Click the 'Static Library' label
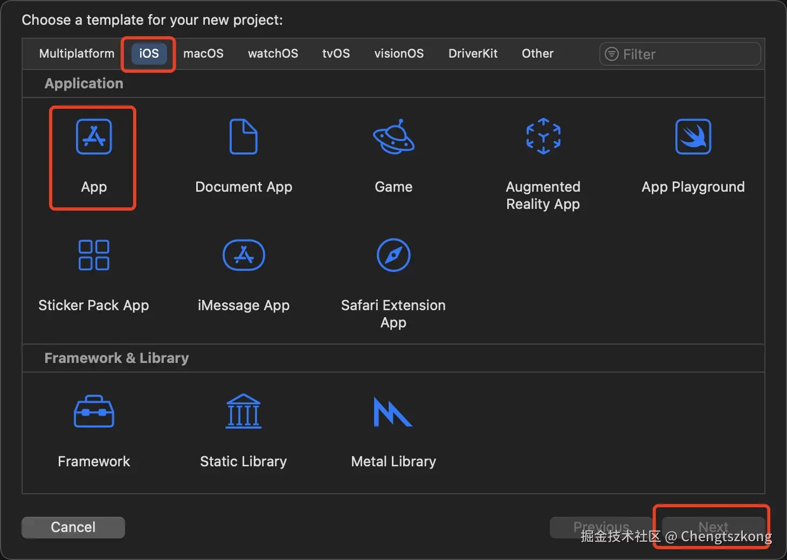 [244, 461]
